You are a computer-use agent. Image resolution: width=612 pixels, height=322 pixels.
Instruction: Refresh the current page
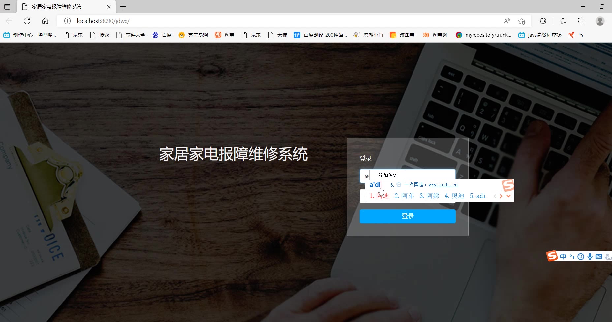point(27,21)
